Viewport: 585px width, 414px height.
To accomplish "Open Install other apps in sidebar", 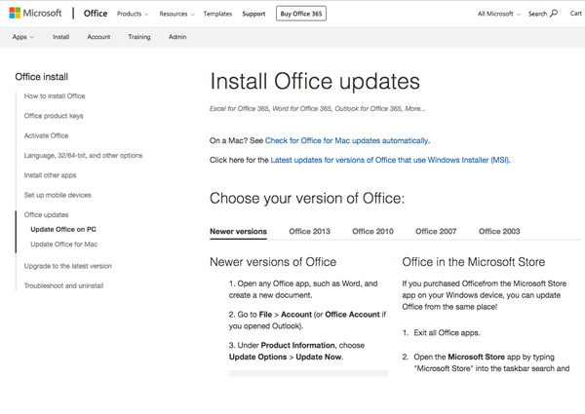I will point(50,175).
